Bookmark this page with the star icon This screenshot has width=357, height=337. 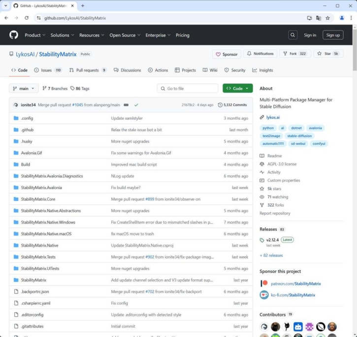pos(327,18)
